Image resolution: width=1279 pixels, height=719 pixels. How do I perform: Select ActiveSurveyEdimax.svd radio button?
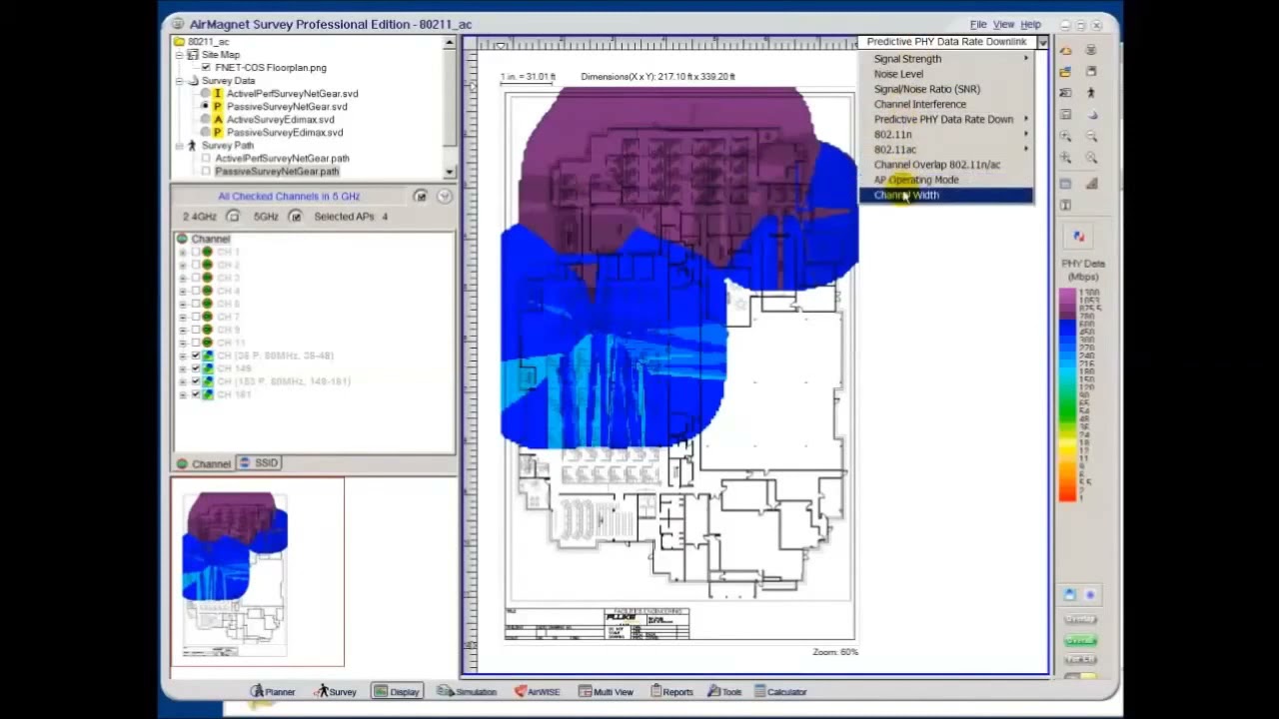coord(205,120)
